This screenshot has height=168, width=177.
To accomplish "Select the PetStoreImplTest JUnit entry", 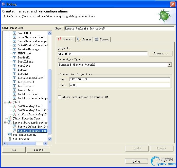I will tap(30, 106).
